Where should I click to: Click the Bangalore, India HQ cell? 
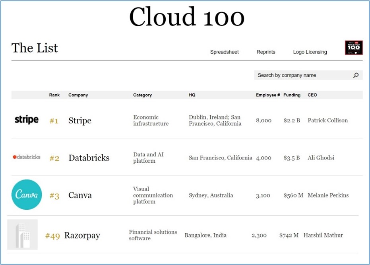pyautogui.click(x=205, y=235)
